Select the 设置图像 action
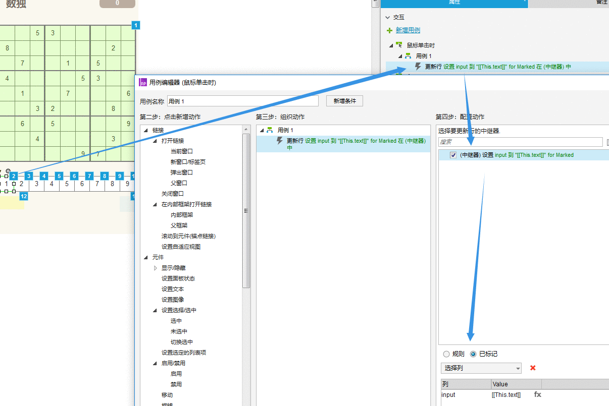Viewport: 609px width, 406px height. tap(173, 300)
